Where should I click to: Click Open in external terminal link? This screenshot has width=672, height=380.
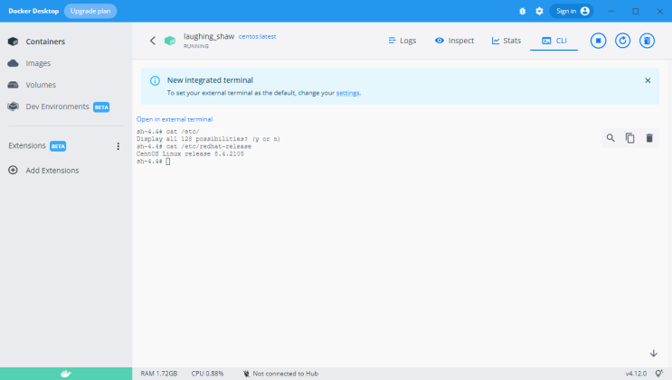(x=175, y=119)
